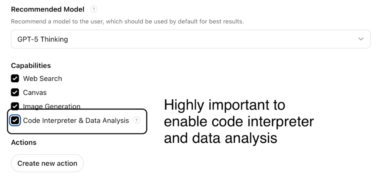
Task: Toggle Code Interpreter & Data Analysis checkbox
Action: (15, 120)
